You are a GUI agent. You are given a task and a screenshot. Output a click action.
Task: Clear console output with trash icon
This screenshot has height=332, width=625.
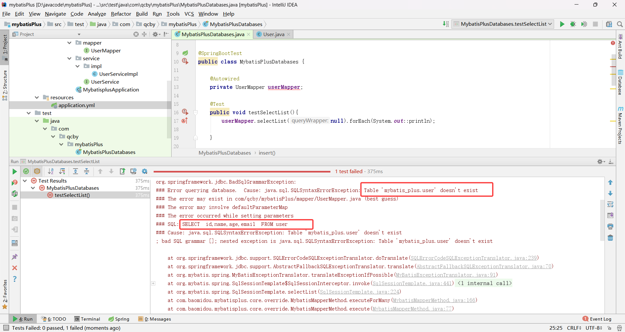click(x=610, y=238)
